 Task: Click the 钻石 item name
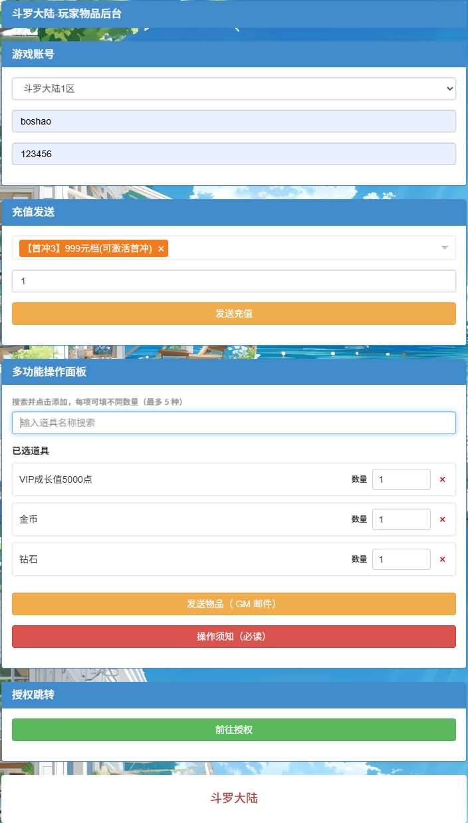[29, 559]
